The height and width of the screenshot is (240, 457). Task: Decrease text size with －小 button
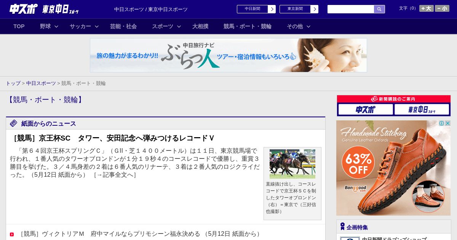pos(442,8)
